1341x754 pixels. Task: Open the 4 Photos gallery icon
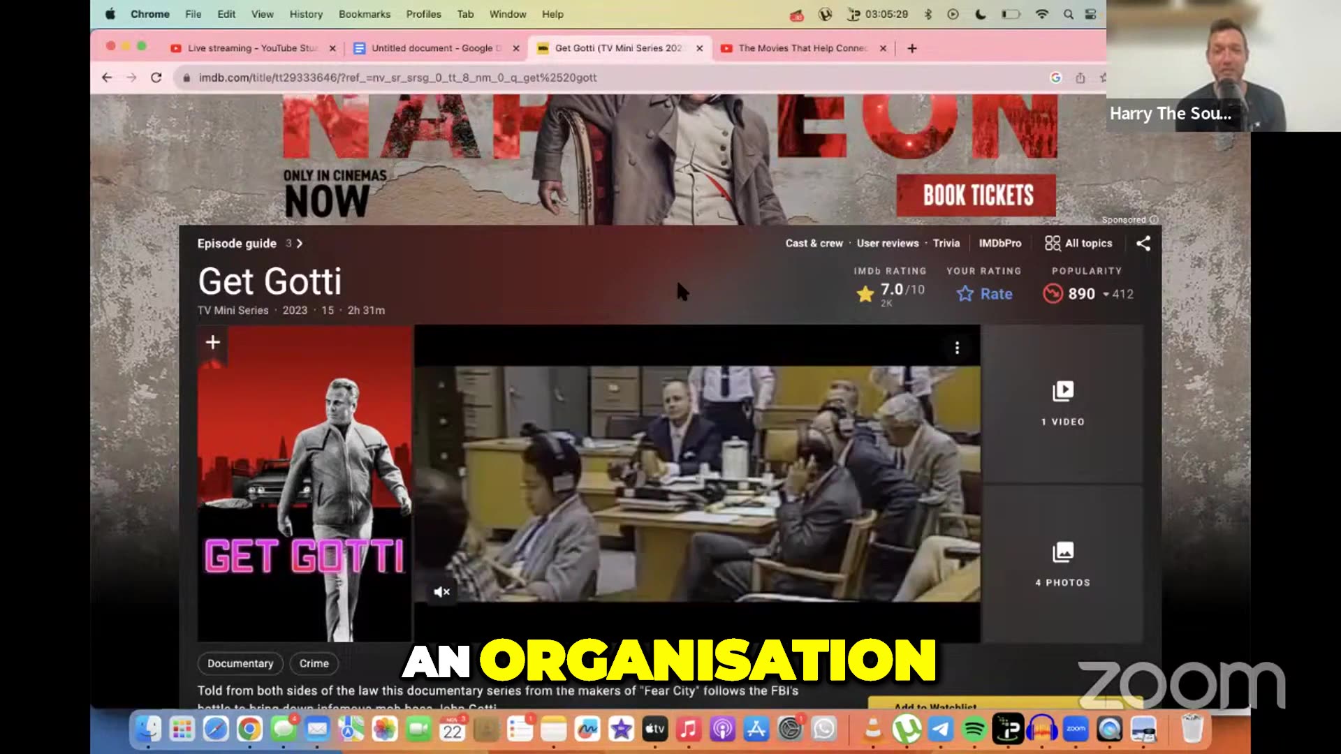1062,552
